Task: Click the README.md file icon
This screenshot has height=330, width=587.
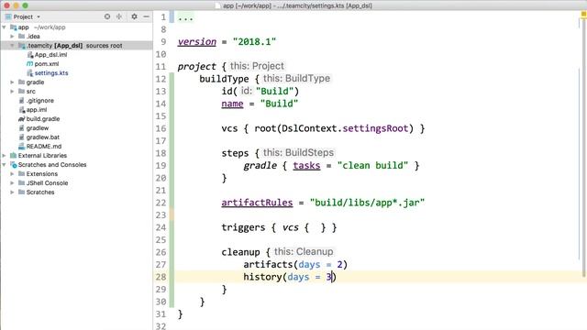Action: tap(21, 147)
